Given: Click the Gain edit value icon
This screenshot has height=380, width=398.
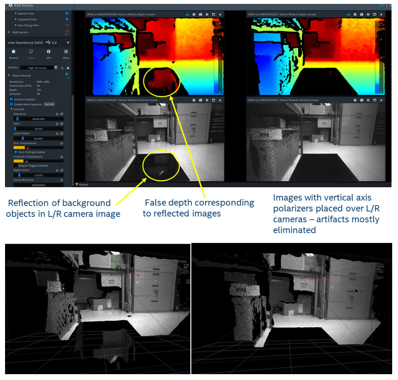Looking at the screenshot, I should point(62,124).
